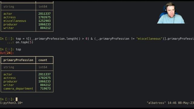Click 'producer' in the upper table
Image resolution: width=194 pixels, height=109 pixels.
(10, 25)
